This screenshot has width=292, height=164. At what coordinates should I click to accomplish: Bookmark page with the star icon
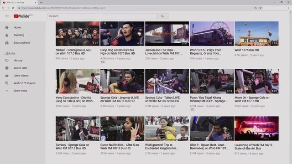[261, 8]
